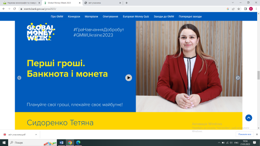
Task: Open the Chrome profile avatar
Action: coord(251,9)
